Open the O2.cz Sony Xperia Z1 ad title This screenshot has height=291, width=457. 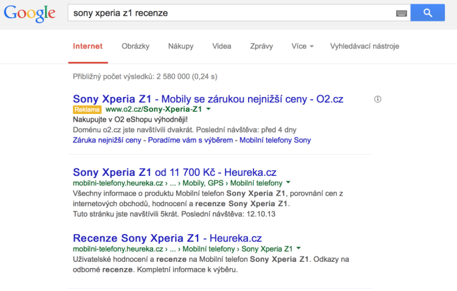click(x=208, y=99)
